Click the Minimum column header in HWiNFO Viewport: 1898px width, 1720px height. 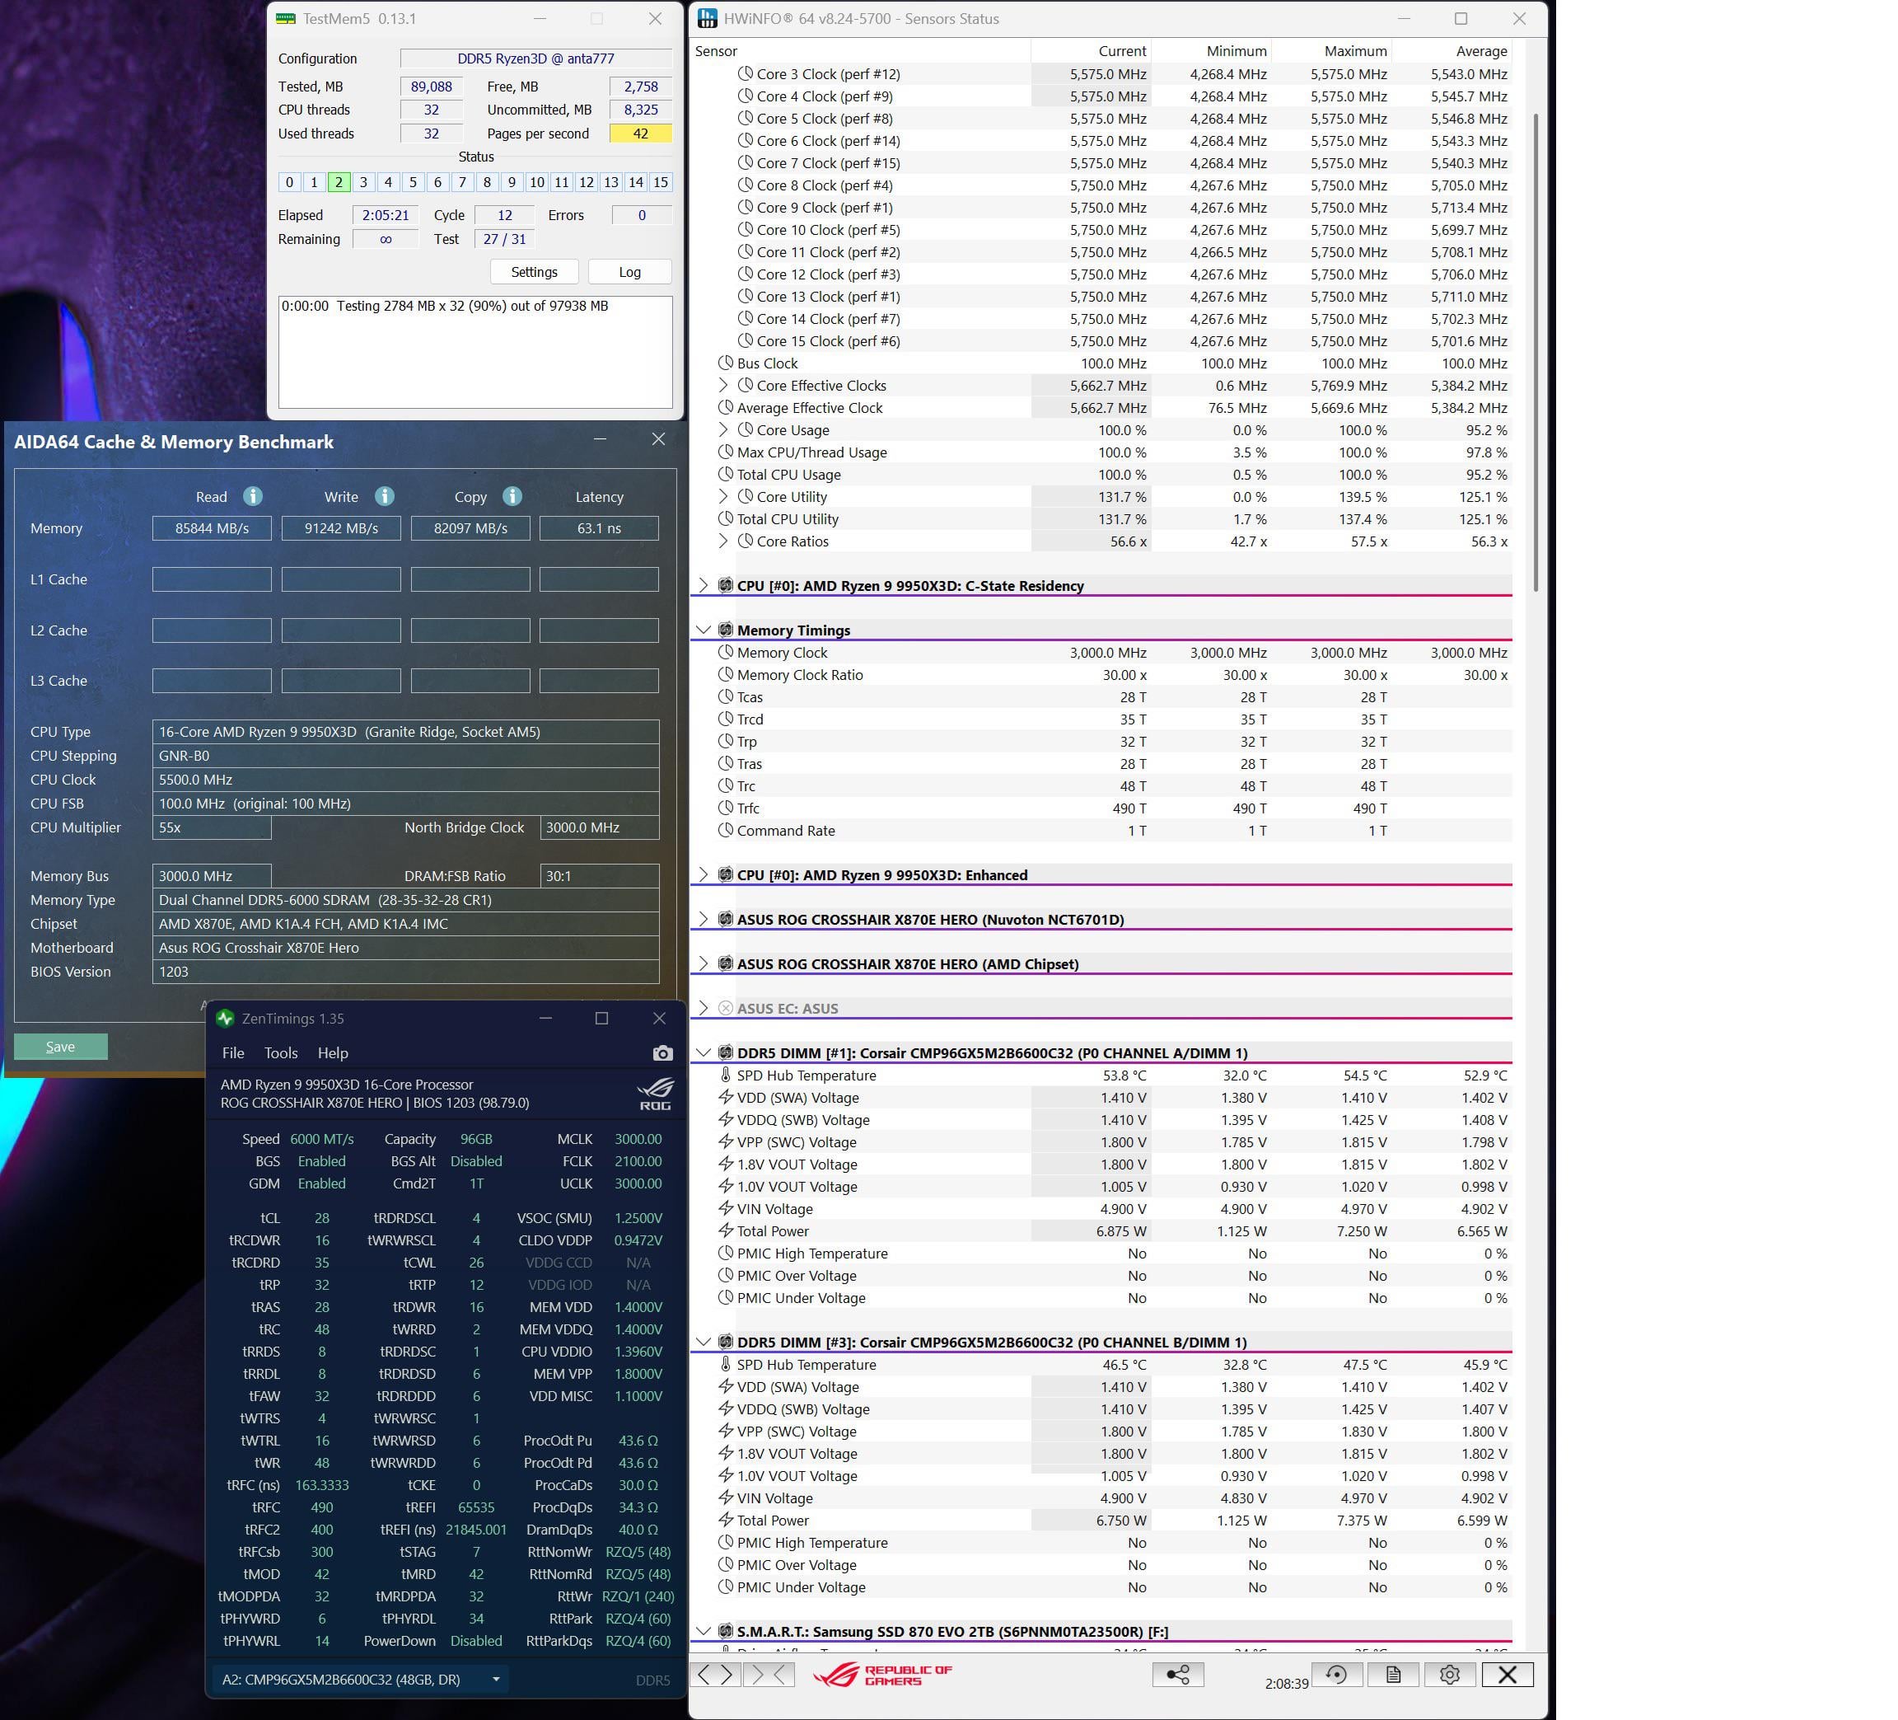pyautogui.click(x=1211, y=51)
